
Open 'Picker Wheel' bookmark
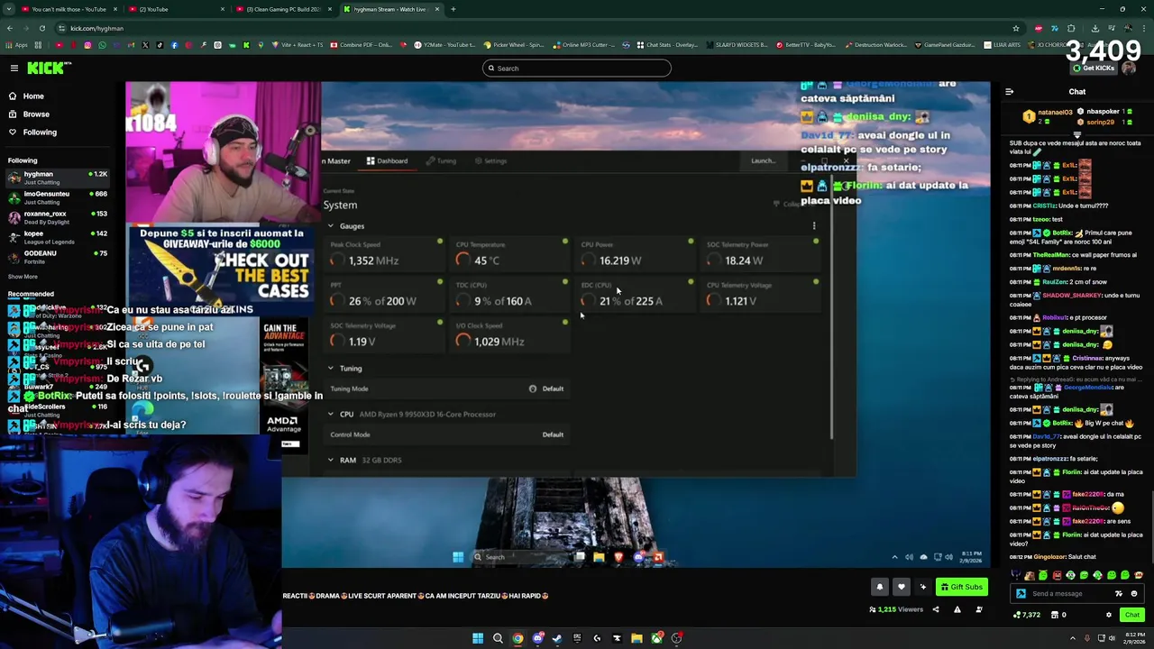[x=514, y=44]
